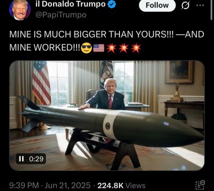Click the sunglasses smiley emoji

click(86, 48)
